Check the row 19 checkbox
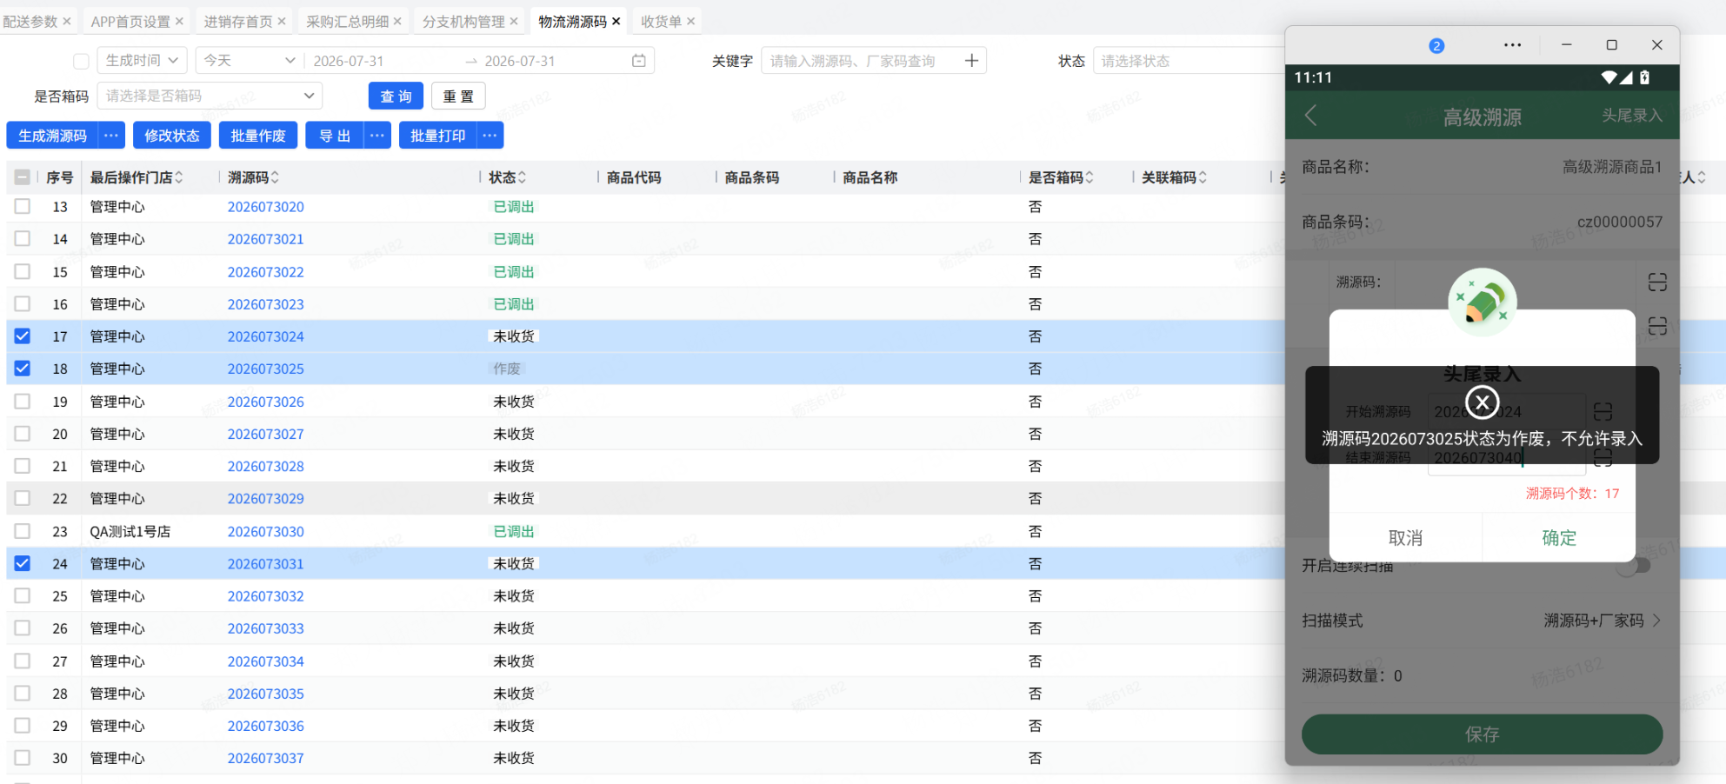Image resolution: width=1726 pixels, height=784 pixels. pos(23,401)
